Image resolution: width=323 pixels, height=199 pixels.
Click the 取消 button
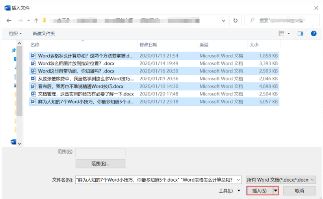tap(299, 191)
